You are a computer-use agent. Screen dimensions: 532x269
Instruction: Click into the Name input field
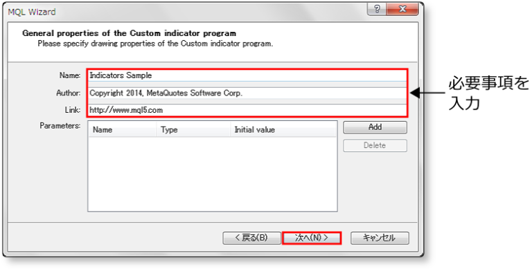tap(247, 75)
